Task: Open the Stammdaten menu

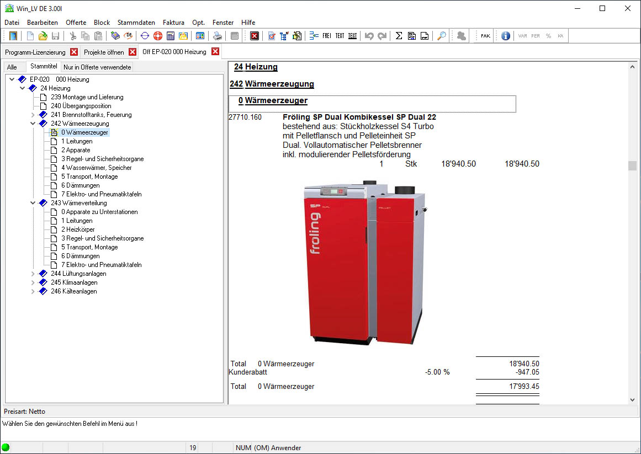Action: click(136, 23)
